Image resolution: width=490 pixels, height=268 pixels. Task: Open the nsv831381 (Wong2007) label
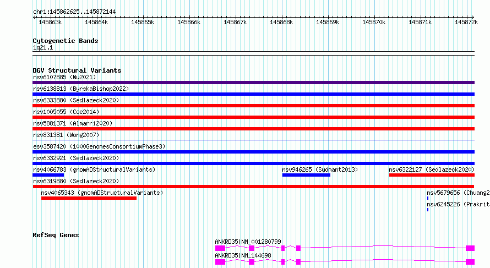(66, 135)
